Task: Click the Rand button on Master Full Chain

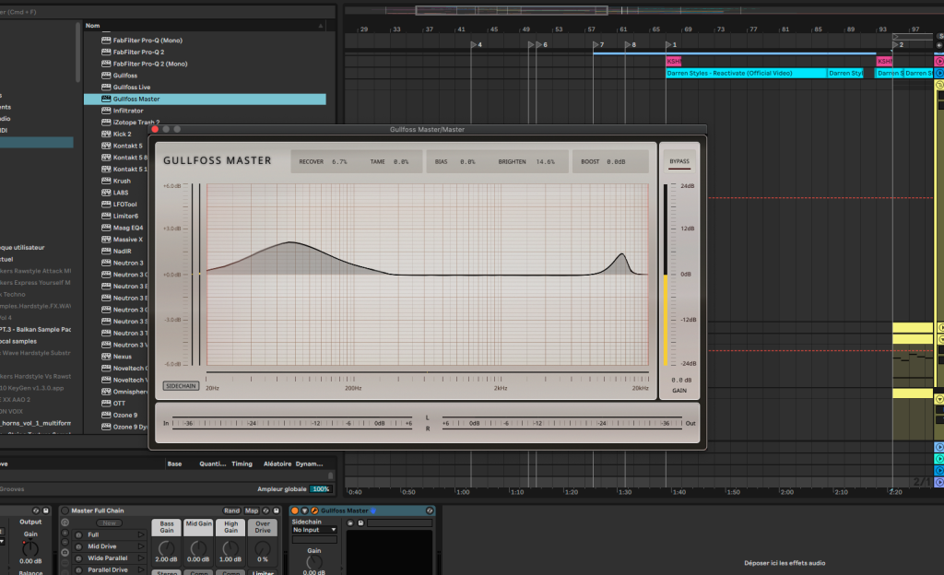Action: (x=231, y=510)
